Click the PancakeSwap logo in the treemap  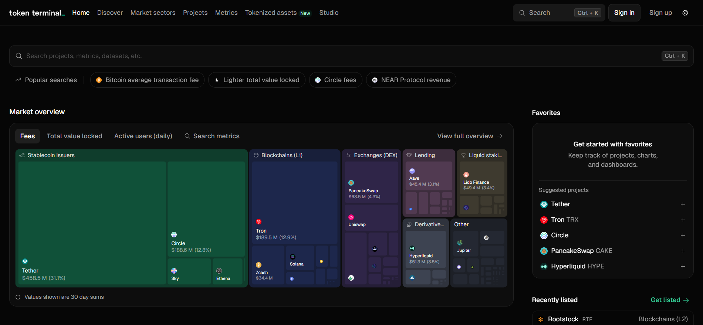click(351, 183)
